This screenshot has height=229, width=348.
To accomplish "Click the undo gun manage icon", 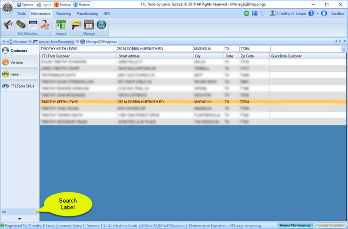I will [x=77, y=24].
